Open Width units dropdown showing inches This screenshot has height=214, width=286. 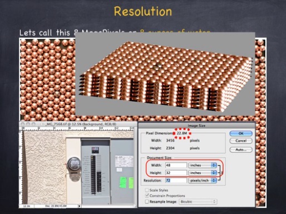(203, 165)
